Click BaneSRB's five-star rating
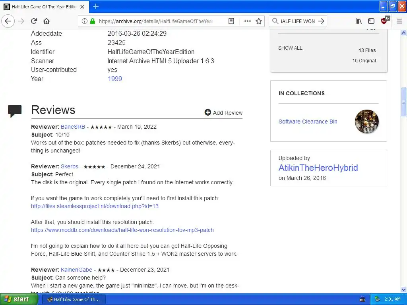Screen dimensions: 407x305 pyautogui.click(x=101, y=127)
